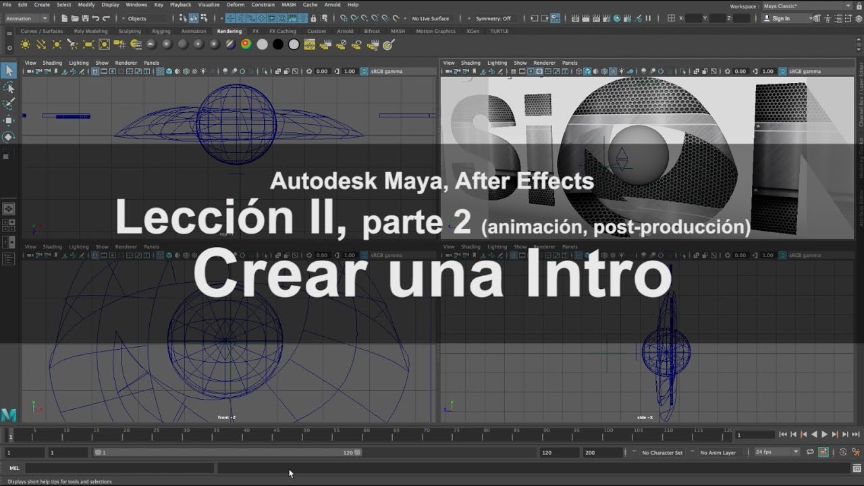Go to end of playback range

[856, 435]
